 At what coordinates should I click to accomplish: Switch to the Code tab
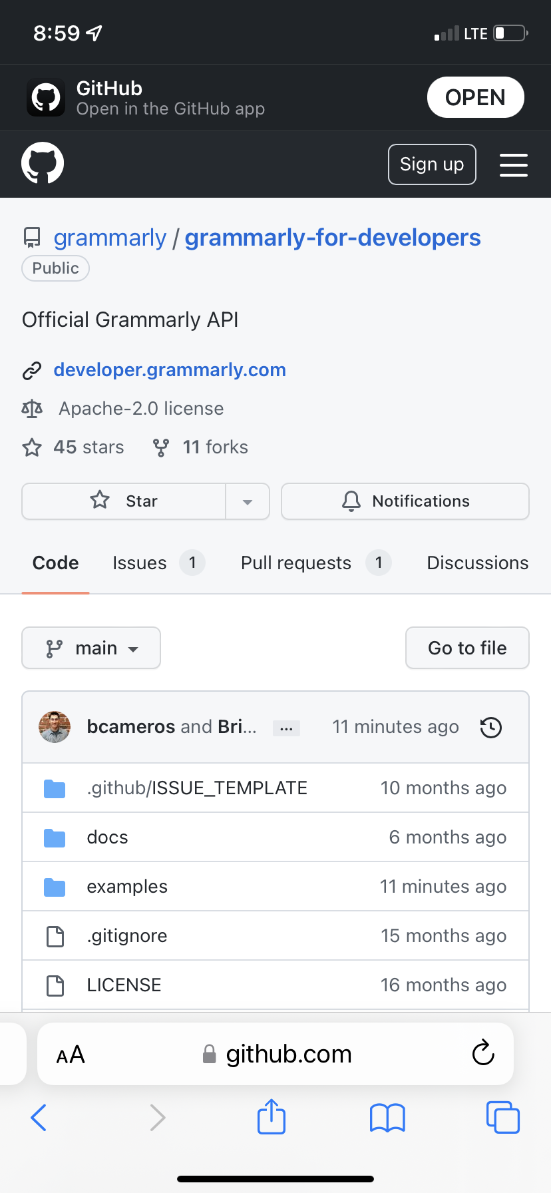coord(56,563)
